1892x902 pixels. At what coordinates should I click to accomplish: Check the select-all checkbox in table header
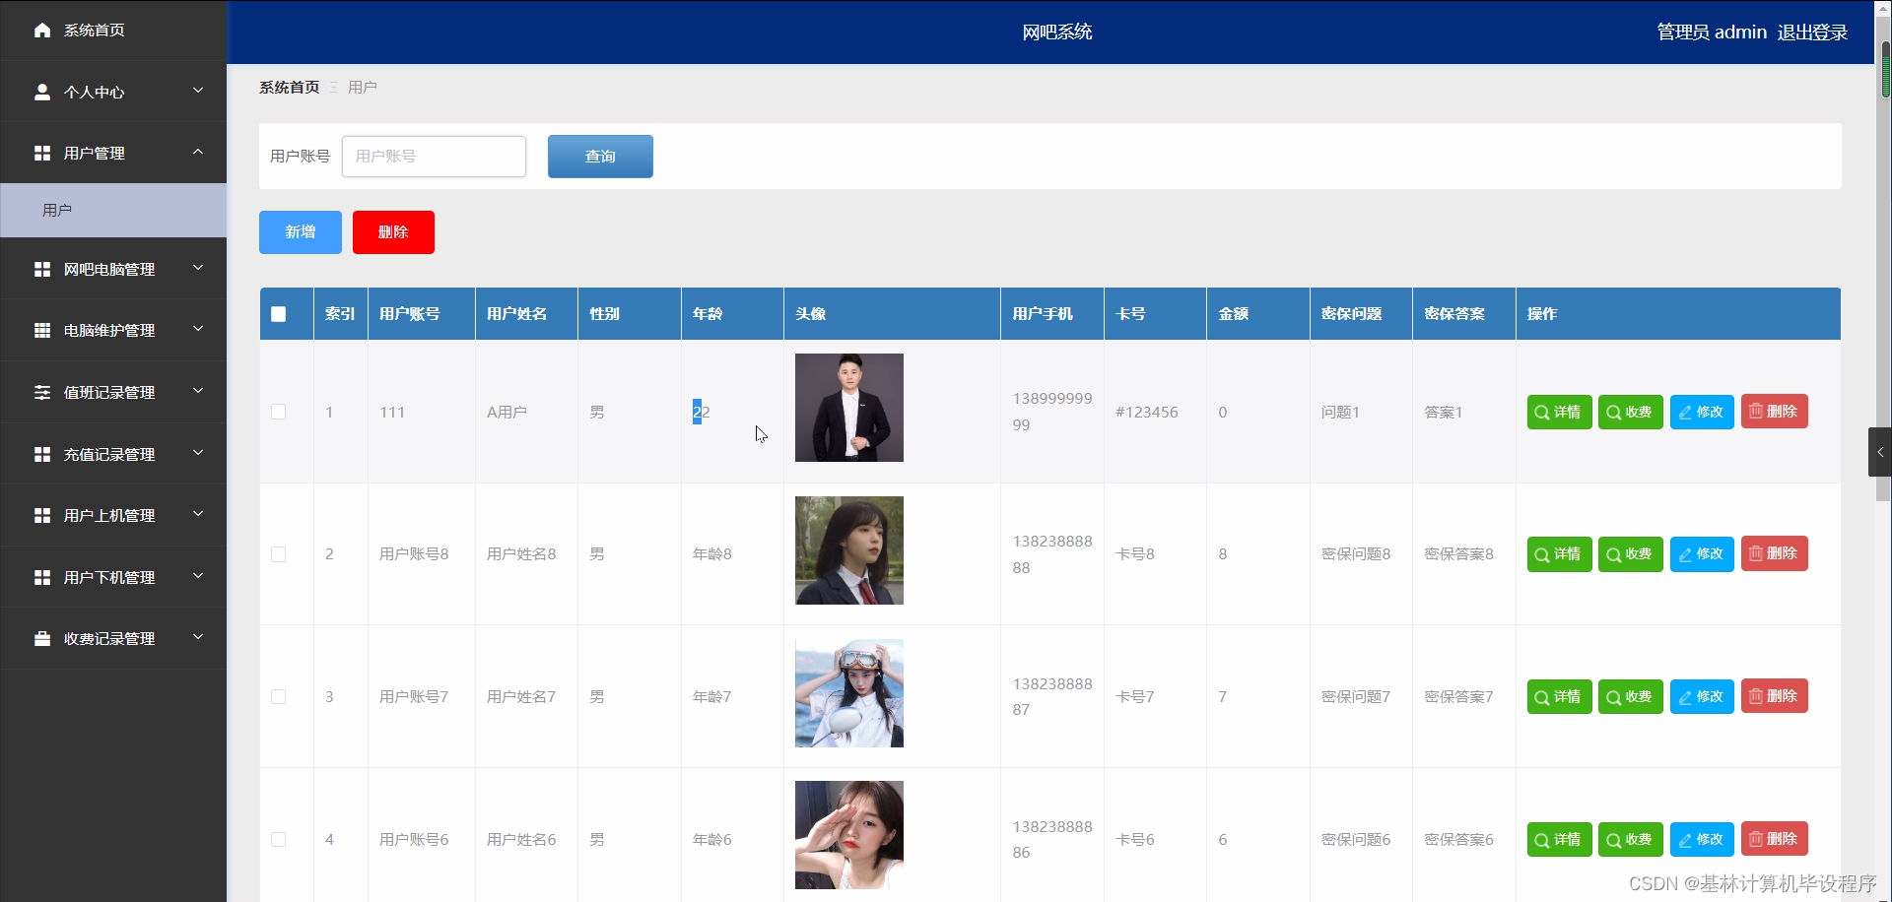[x=278, y=313]
